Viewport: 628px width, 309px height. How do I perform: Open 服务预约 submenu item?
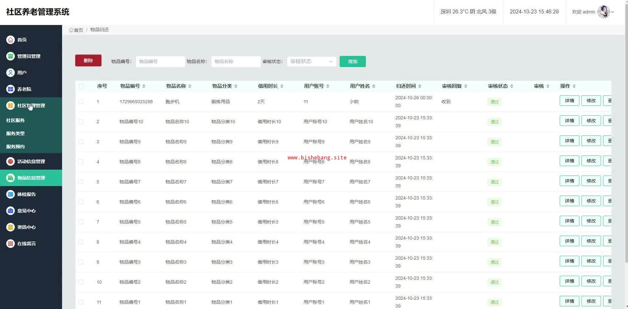click(x=15, y=147)
